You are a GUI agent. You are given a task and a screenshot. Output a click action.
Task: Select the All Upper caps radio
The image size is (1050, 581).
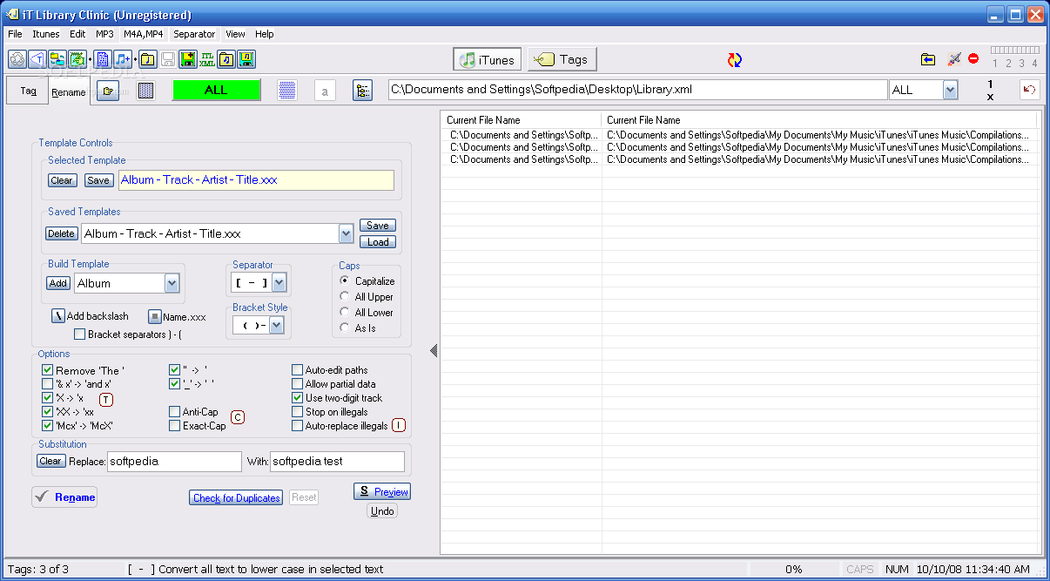tap(346, 297)
